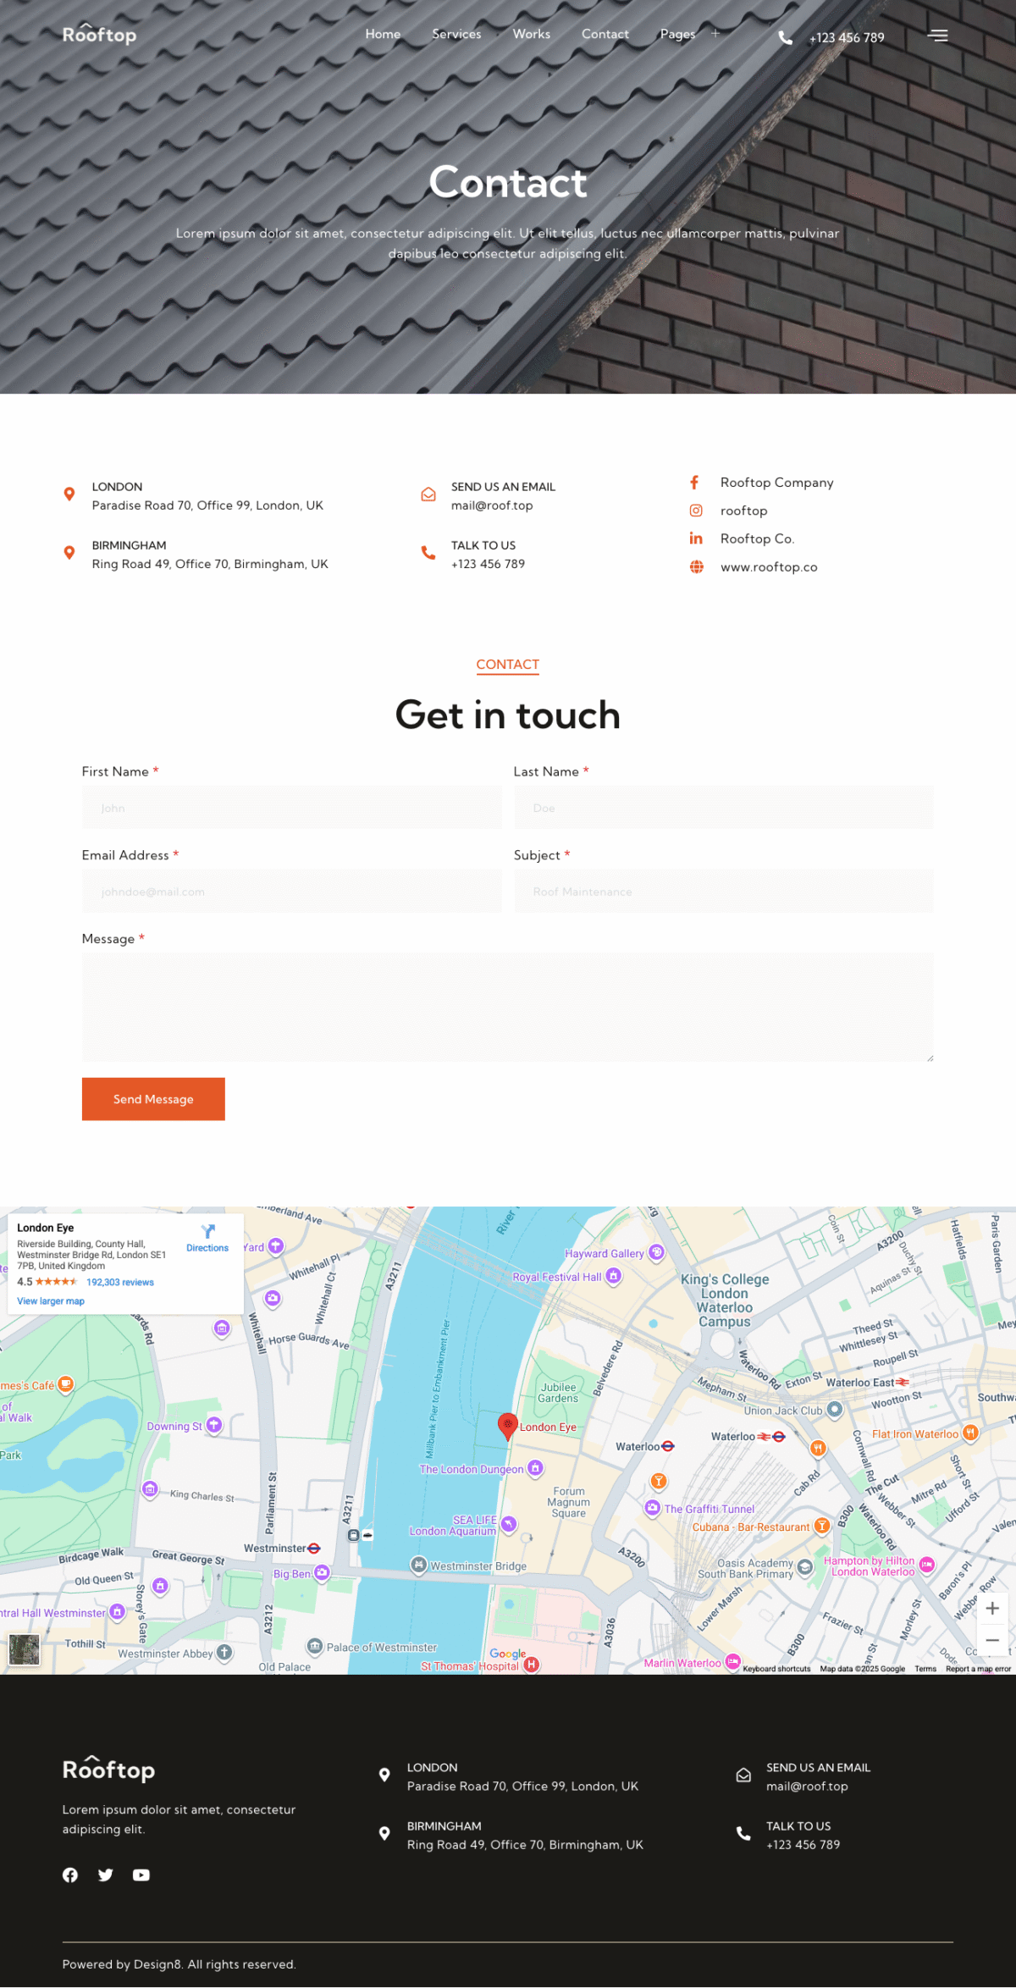1016x1988 pixels.
Task: Open the Services nav item
Action: [x=456, y=34]
